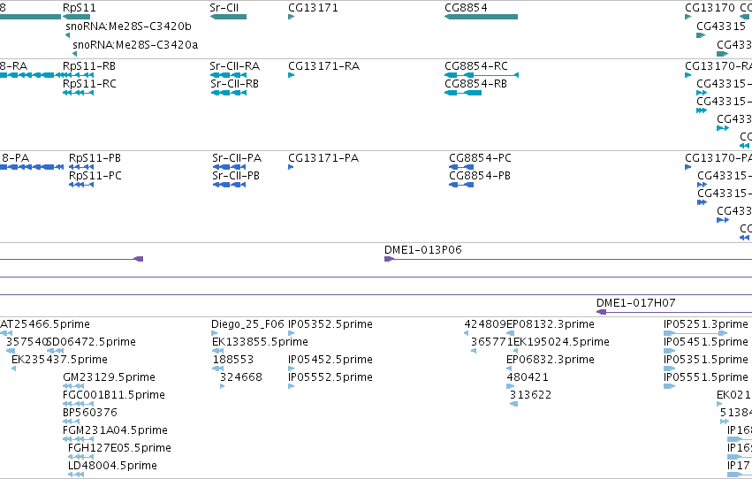Click the Diego_25_F06 EST label

[x=247, y=324]
